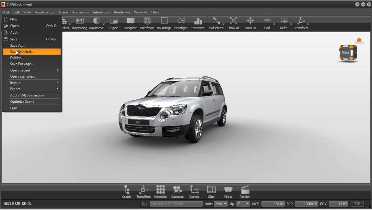The height and width of the screenshot is (210, 372).
Task: Select Save Package... entry
Action: point(31,64)
